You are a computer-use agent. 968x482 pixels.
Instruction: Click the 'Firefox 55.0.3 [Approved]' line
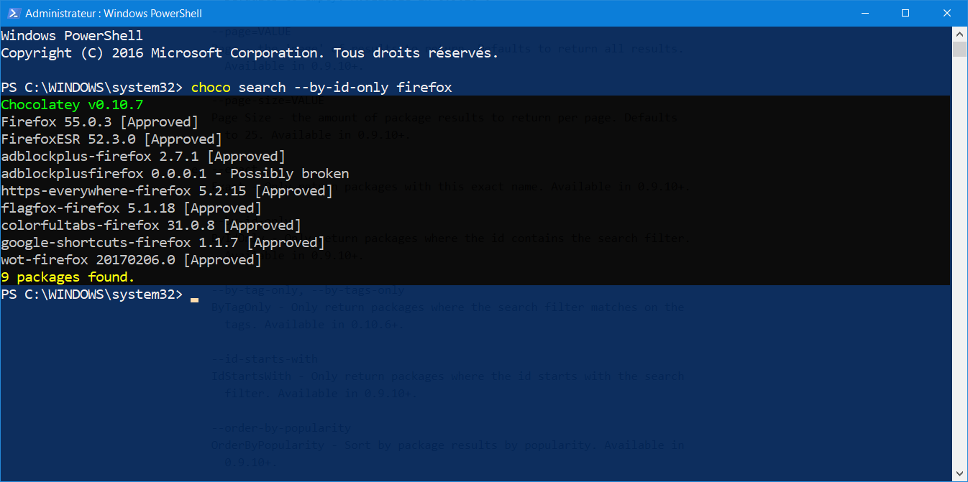click(100, 122)
